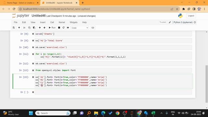The width and height of the screenshot is (208, 117).
Task: Open the weather widget showing 24°C
Action: pyautogui.click(x=11, y=113)
